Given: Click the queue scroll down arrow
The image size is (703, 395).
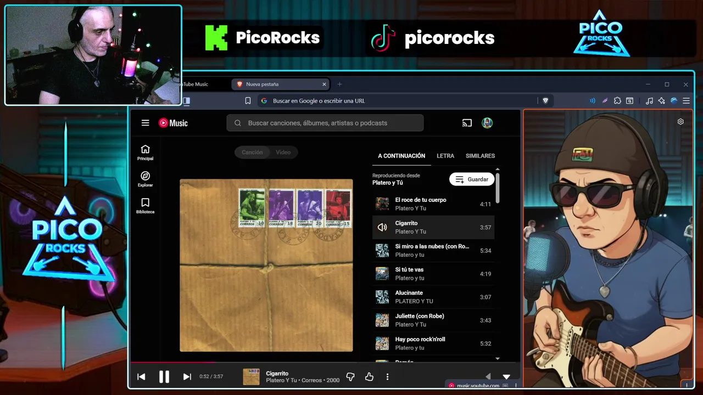Looking at the screenshot, I should point(498,358).
